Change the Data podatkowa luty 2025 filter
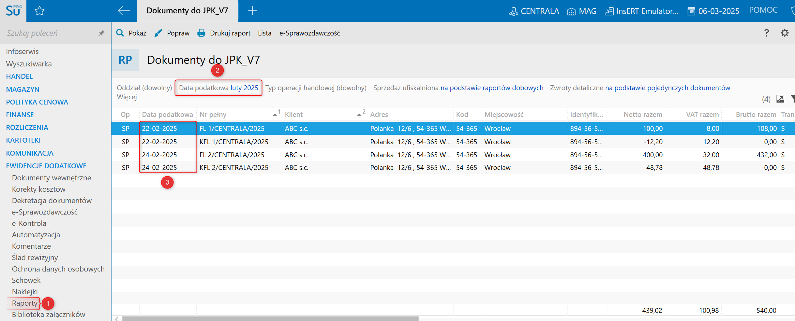 tap(218, 88)
